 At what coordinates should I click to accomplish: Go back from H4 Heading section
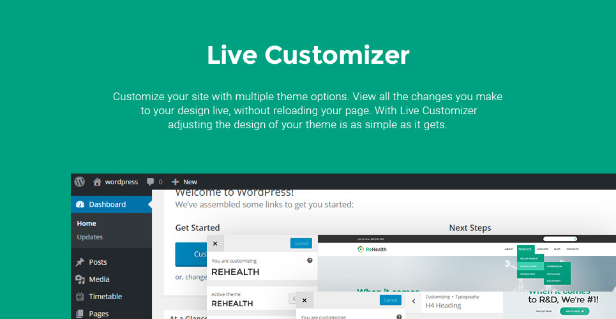(413, 301)
